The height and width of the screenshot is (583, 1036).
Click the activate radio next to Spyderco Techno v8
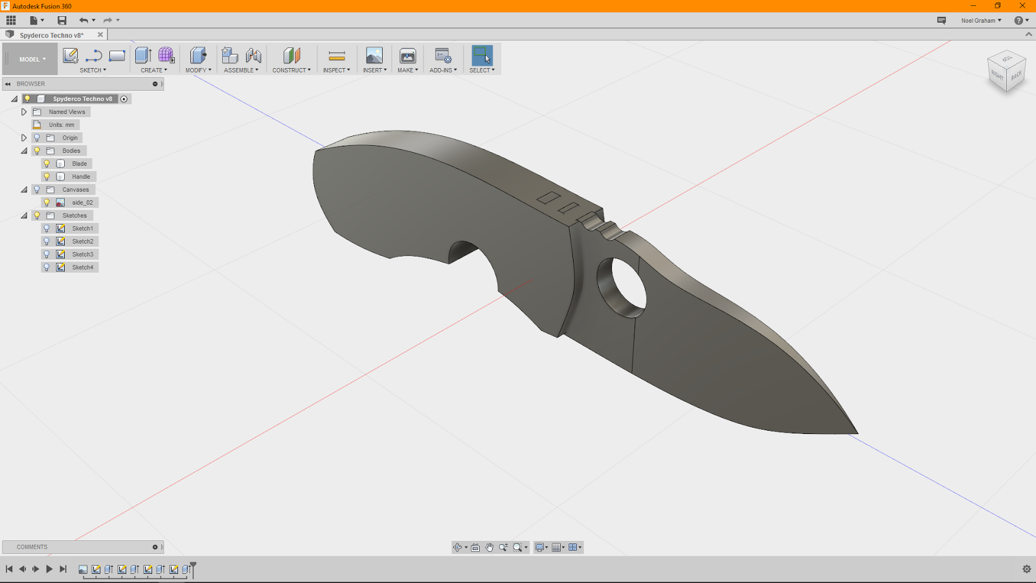[x=124, y=99]
